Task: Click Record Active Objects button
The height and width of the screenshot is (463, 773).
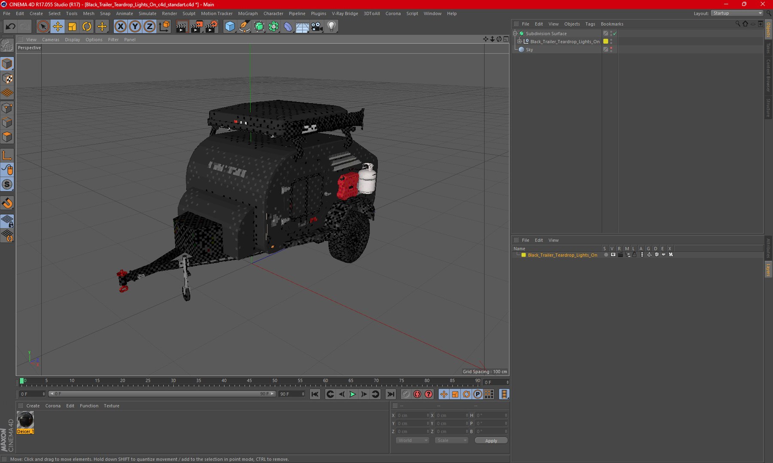Action: tap(406, 394)
